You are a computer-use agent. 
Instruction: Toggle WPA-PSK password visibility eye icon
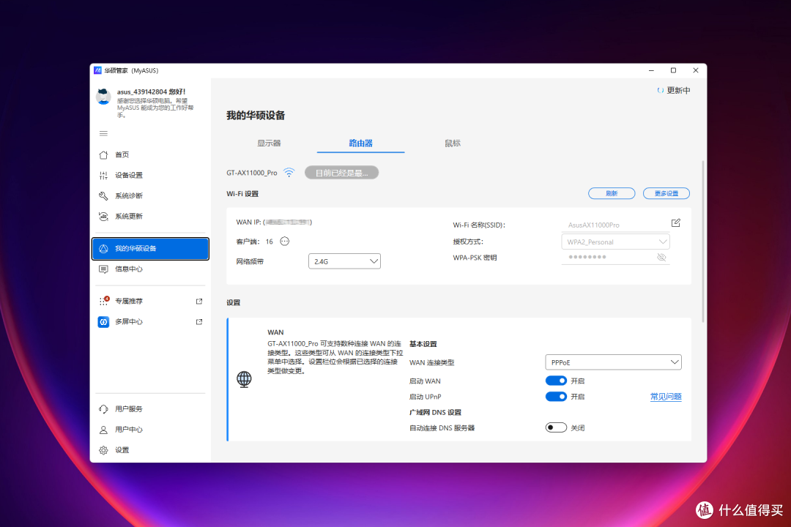661,257
